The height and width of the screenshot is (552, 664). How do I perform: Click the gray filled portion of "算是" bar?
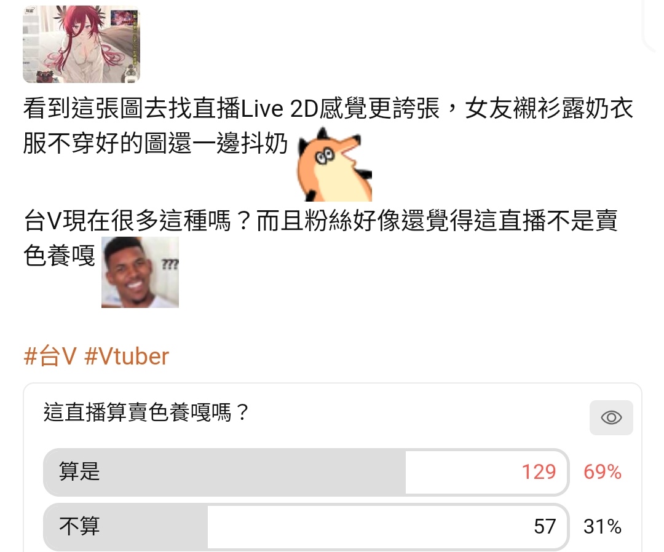[225, 472]
